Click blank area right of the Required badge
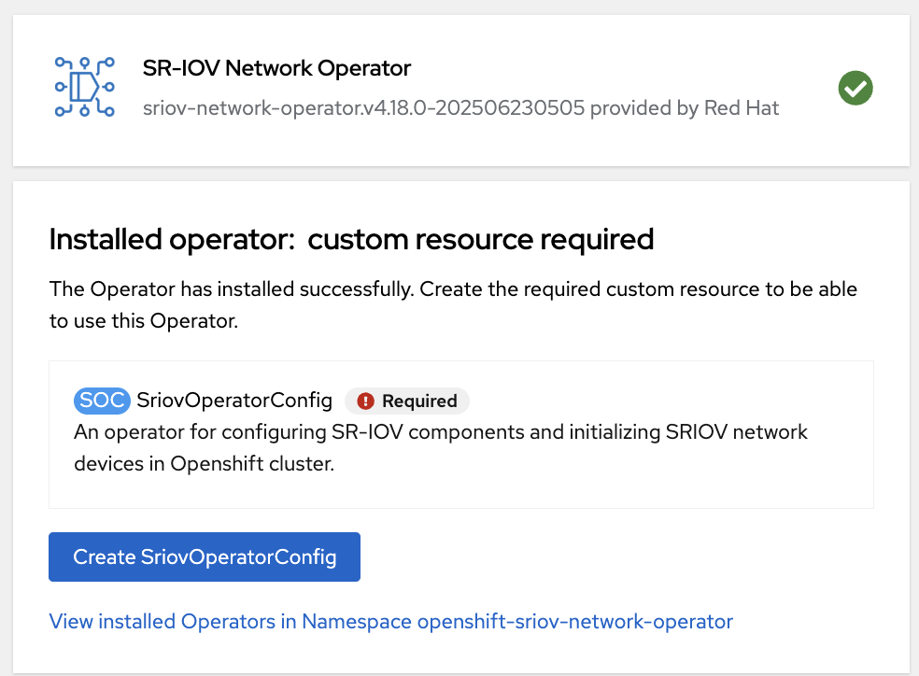Viewport: 919px width, 676px height. click(654, 401)
